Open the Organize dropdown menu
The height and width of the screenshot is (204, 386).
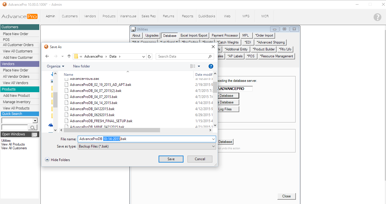tap(55, 66)
